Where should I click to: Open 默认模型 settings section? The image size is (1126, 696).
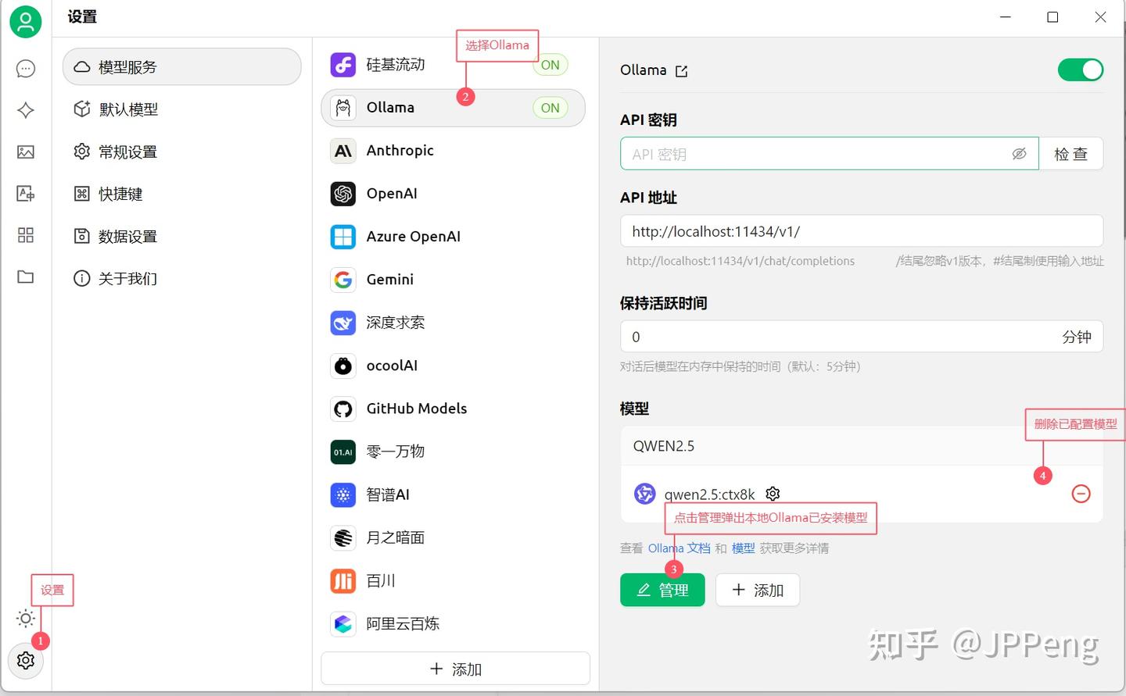(x=182, y=109)
